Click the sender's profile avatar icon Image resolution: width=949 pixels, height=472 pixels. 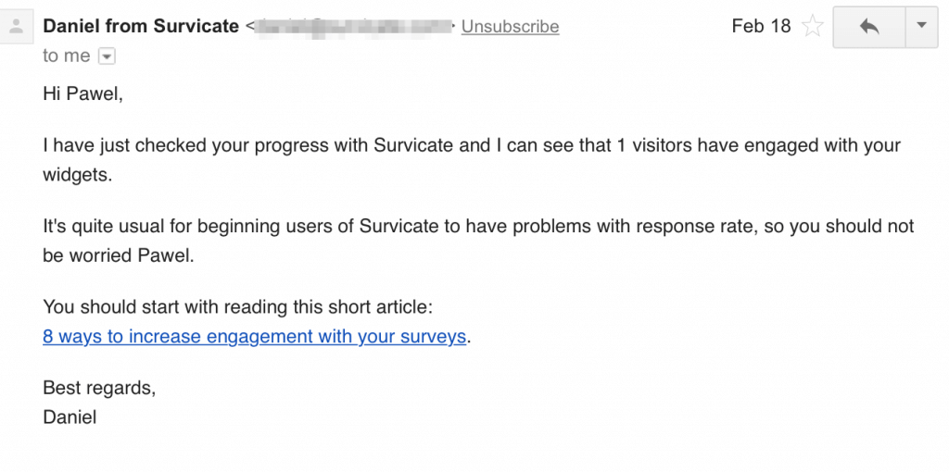click(17, 27)
